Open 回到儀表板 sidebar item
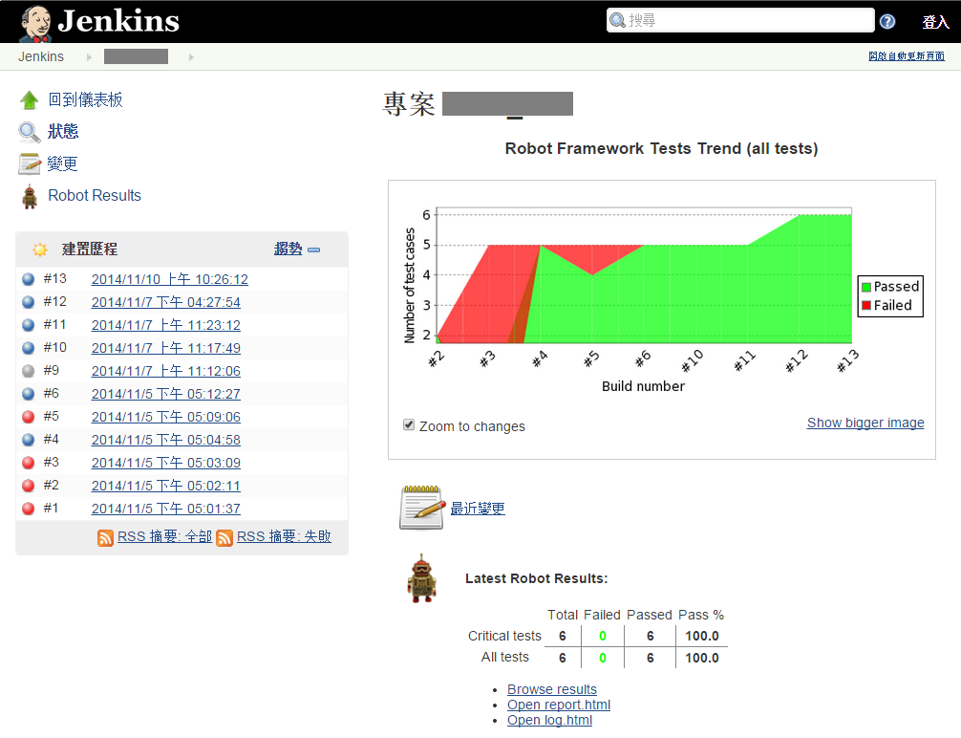 coord(85,100)
